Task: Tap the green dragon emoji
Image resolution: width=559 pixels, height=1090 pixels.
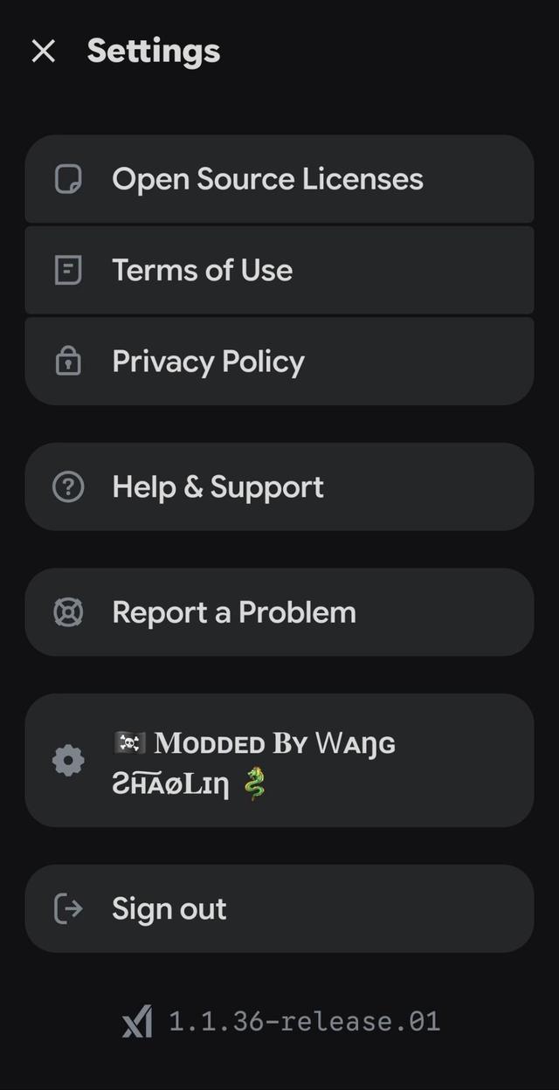Action: [253, 783]
